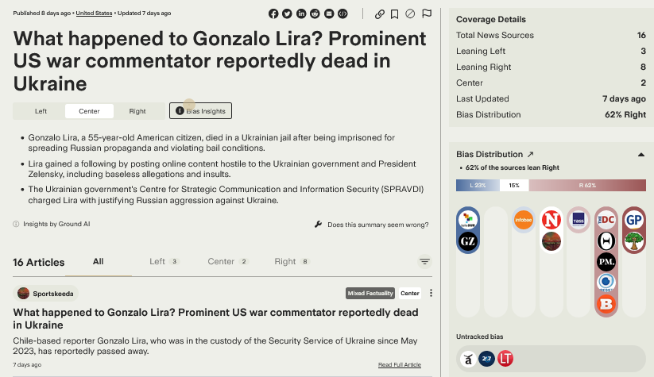This screenshot has height=377, width=654.
Task: Click the wrench icon beside summary feedback
Action: pyautogui.click(x=318, y=225)
